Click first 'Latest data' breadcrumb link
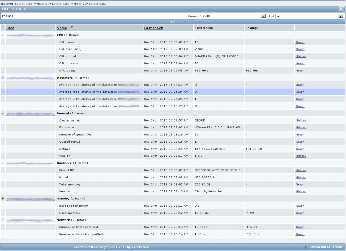 (24, 3)
